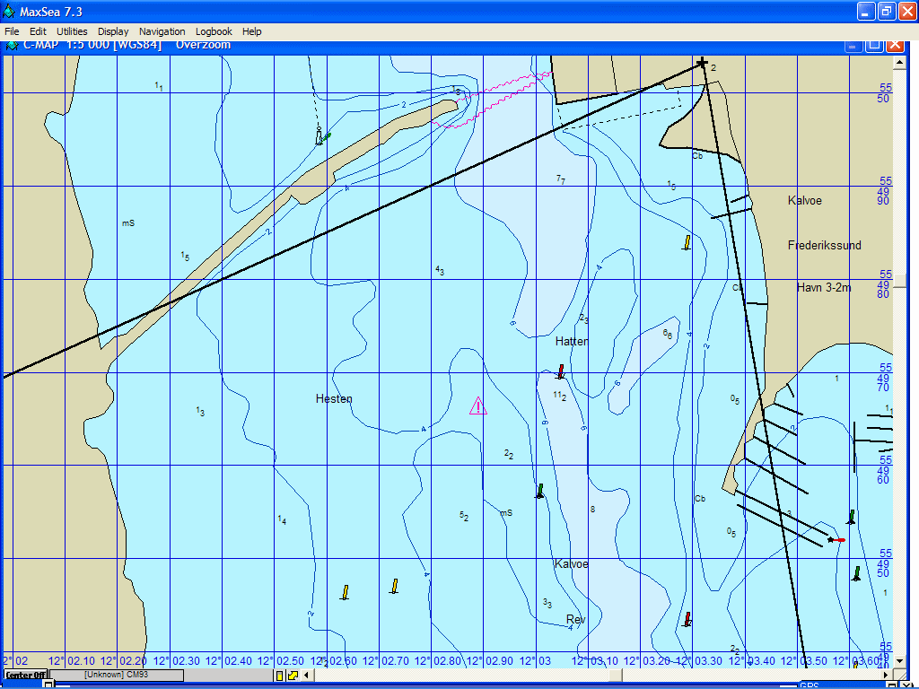The image size is (919, 689).
Task: Select the red buoy southeast of Rev
Action: pos(687,619)
